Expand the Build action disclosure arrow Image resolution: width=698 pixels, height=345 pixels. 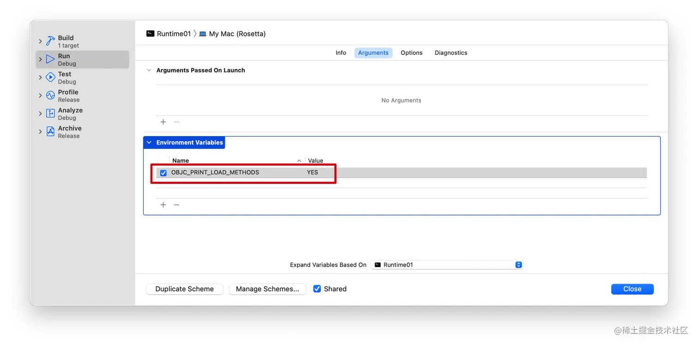pyautogui.click(x=41, y=42)
